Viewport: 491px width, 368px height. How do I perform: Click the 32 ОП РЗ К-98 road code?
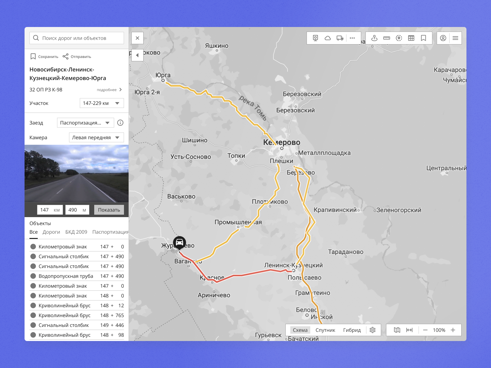click(x=46, y=90)
